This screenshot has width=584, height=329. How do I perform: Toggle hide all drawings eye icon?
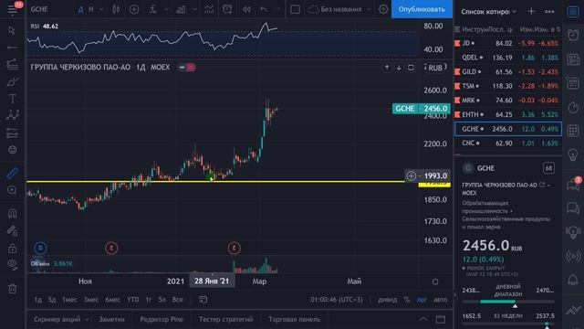(x=12, y=264)
